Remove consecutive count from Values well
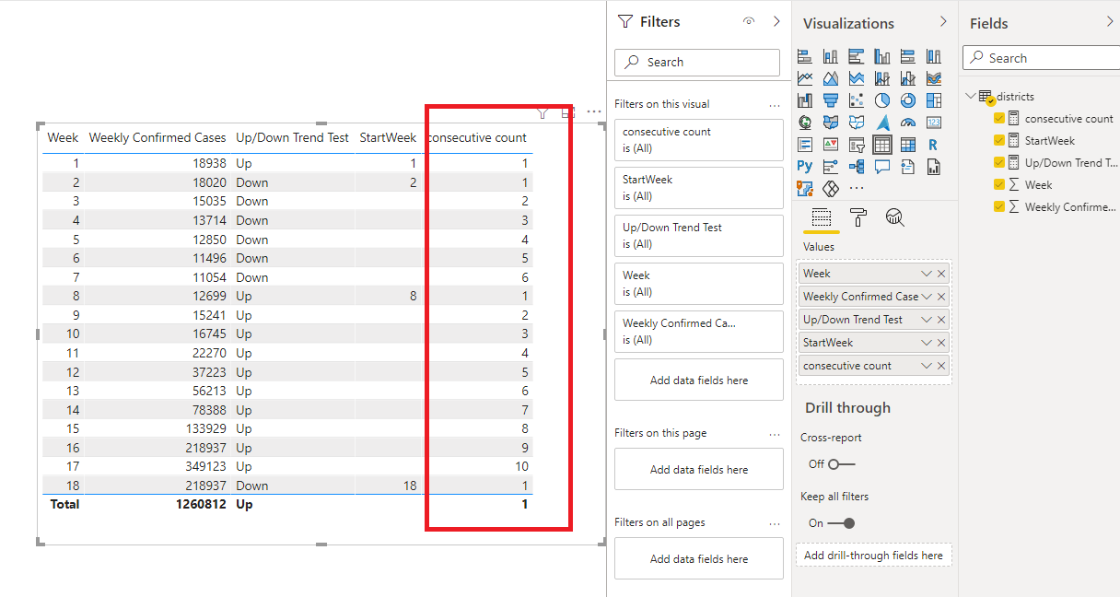1120x597 pixels. pyautogui.click(x=941, y=366)
